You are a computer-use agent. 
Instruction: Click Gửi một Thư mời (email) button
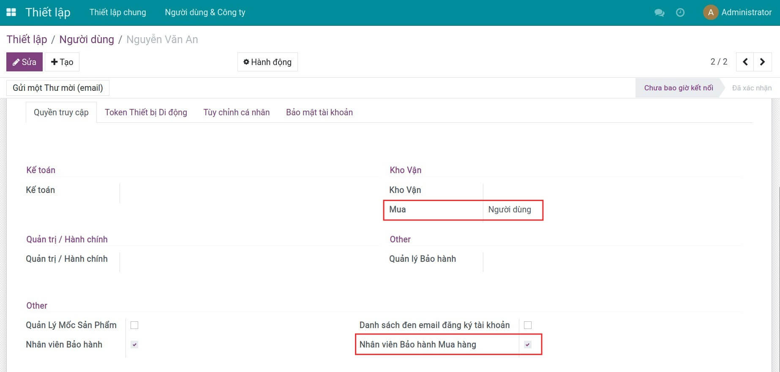[58, 88]
